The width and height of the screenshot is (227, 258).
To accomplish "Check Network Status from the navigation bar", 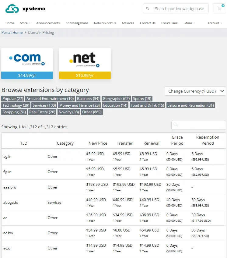I will 105,23.
